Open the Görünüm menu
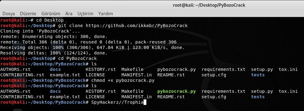Screen dimensions: 304x111 point(51,14)
